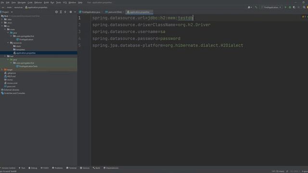This screenshot has width=308, height=173.
Task: Open the Version Control tool window
Action: point(8,168)
